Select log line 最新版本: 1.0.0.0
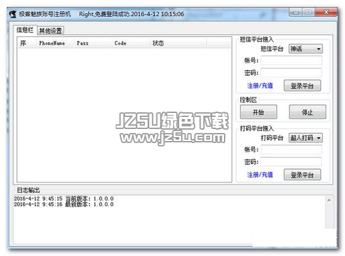The height and width of the screenshot is (256, 345). pos(64,205)
